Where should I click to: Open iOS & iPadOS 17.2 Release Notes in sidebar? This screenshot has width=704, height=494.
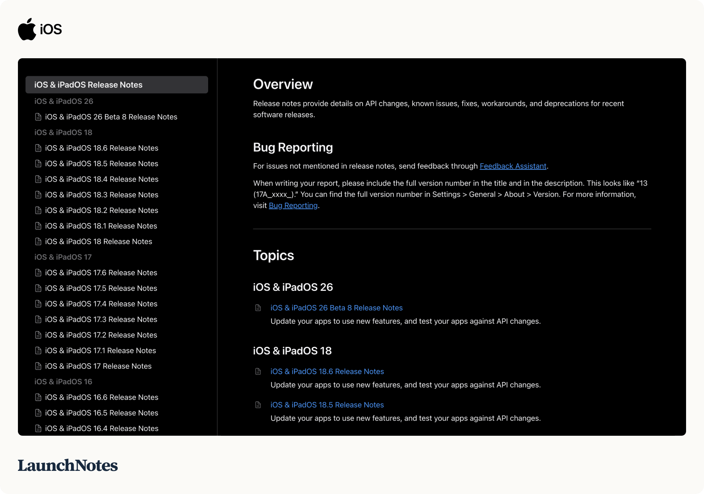pyautogui.click(x=101, y=335)
